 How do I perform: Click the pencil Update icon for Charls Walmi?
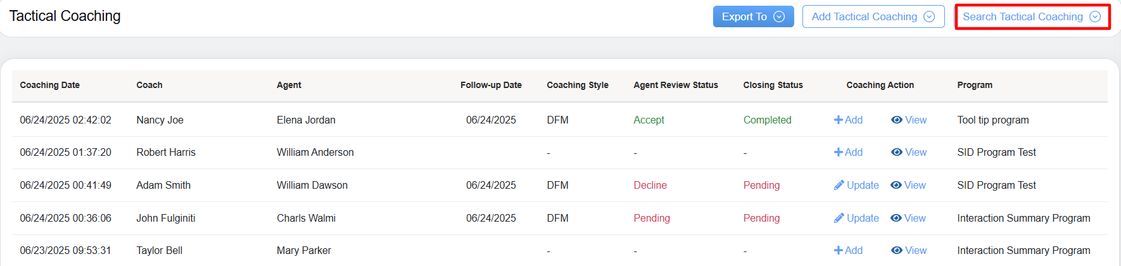(x=839, y=218)
